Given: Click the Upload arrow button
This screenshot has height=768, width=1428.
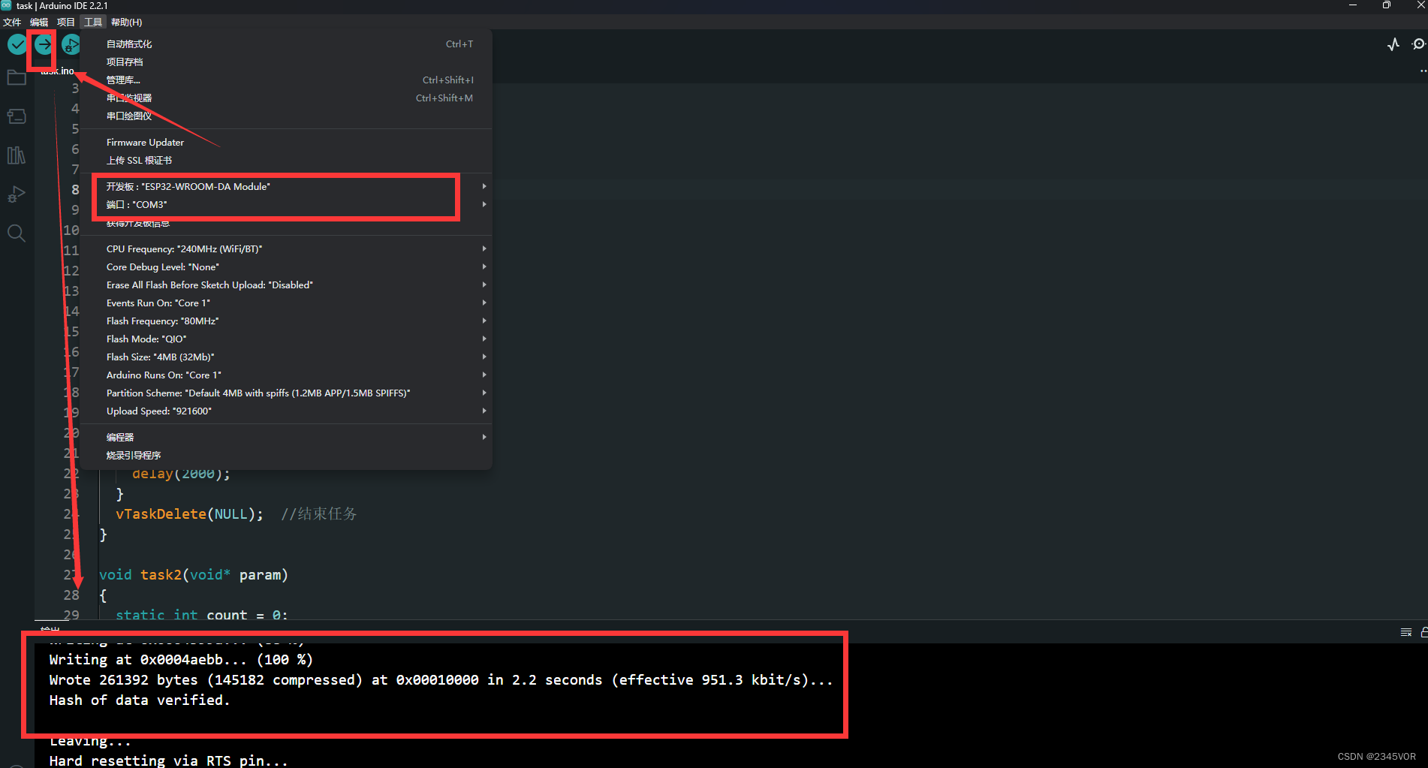Looking at the screenshot, I should click(x=44, y=45).
